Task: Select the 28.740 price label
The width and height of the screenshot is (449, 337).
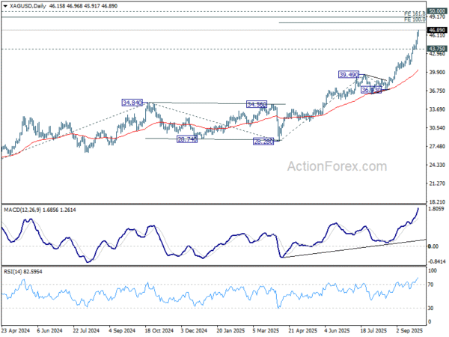Action: pyautogui.click(x=187, y=139)
